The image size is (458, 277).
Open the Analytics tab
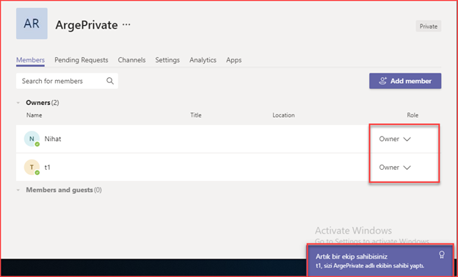coord(203,60)
